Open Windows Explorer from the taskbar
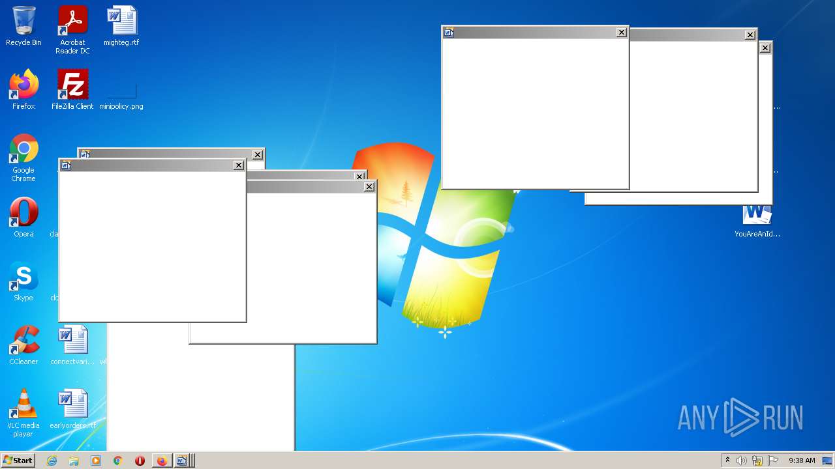This screenshot has width=835, height=469. [x=74, y=461]
